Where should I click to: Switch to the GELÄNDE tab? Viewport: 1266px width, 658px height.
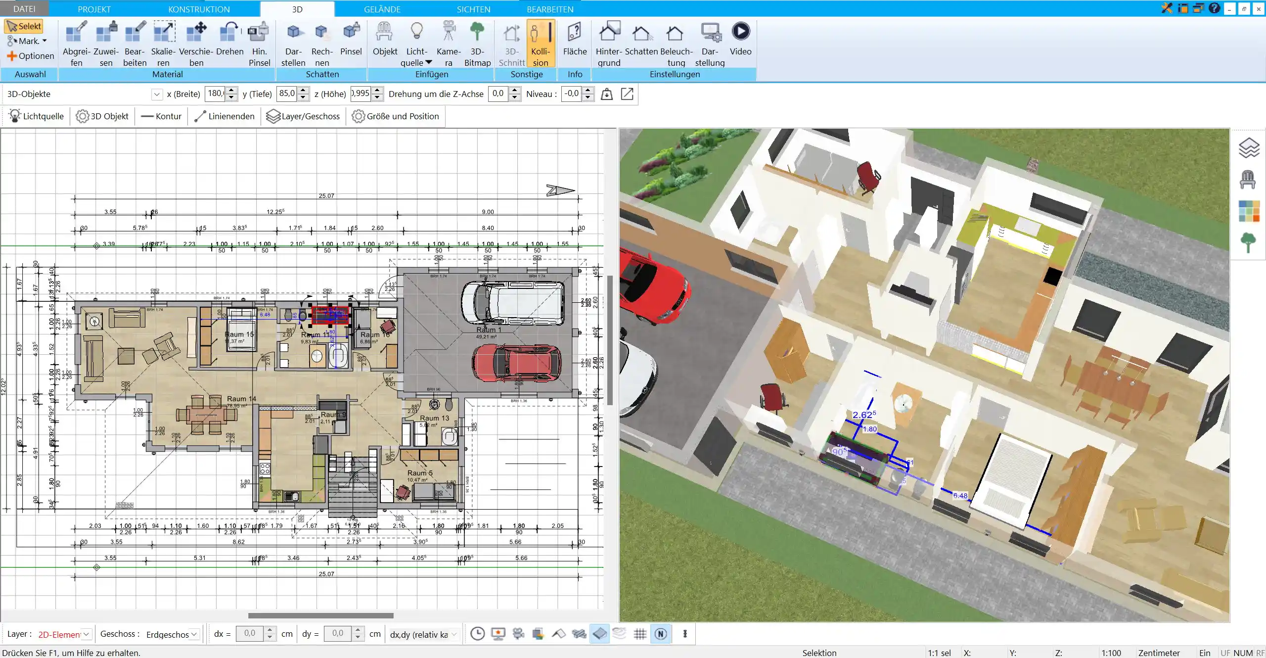[382, 9]
